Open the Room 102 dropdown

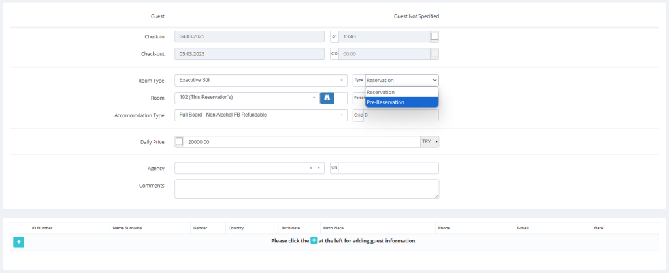pyautogui.click(x=247, y=98)
